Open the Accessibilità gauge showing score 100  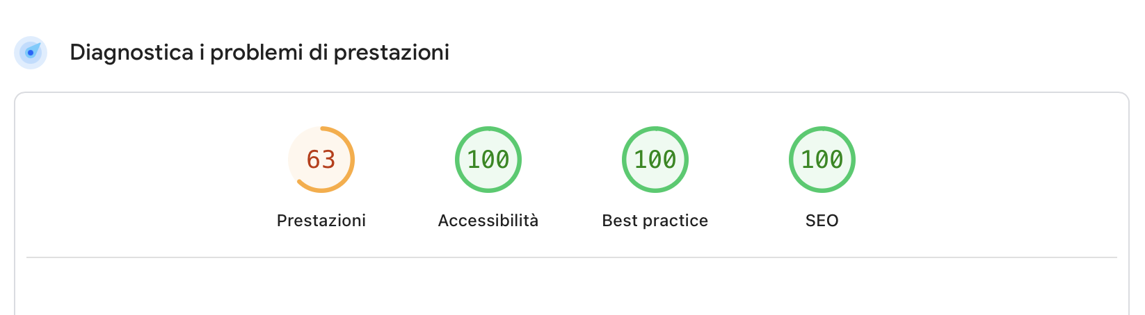tap(488, 160)
